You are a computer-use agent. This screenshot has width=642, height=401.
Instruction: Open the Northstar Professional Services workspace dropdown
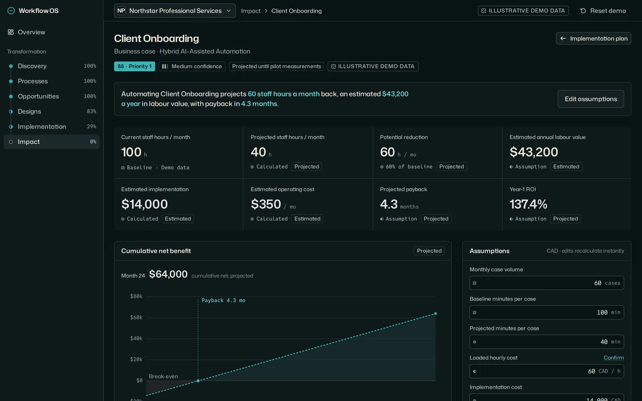[x=175, y=11]
